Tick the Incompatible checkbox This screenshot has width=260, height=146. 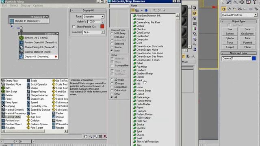pos(112,65)
